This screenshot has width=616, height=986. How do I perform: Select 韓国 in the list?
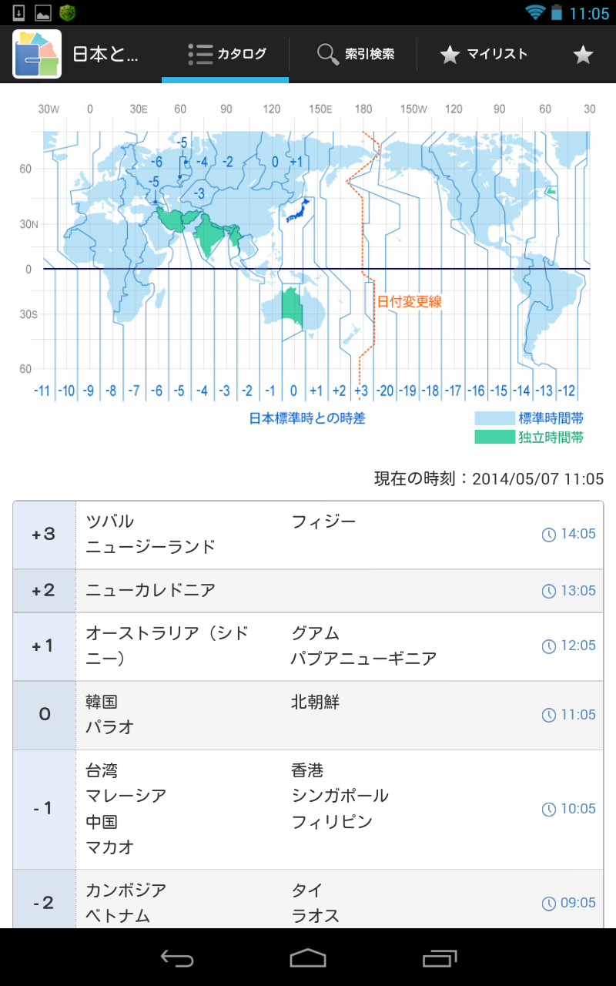102,702
